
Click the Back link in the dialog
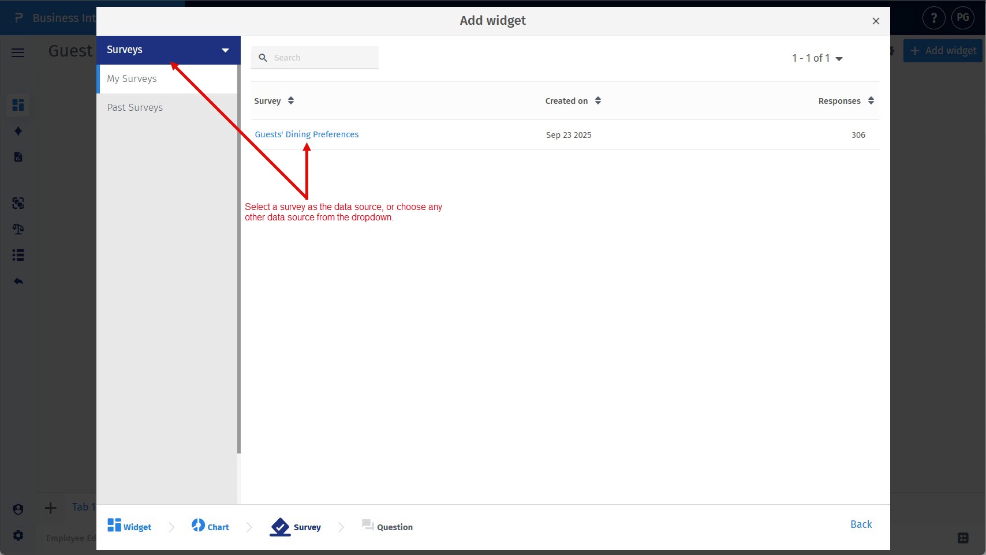click(860, 524)
